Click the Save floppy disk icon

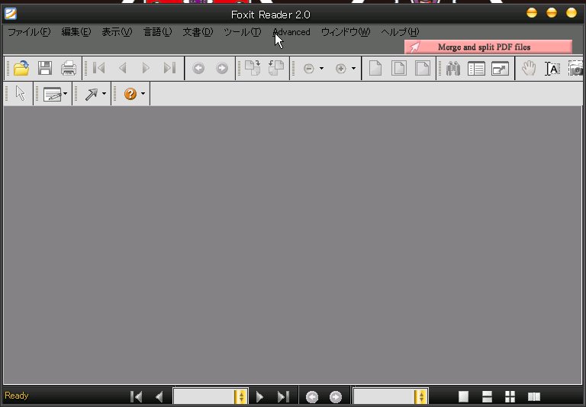(45, 69)
